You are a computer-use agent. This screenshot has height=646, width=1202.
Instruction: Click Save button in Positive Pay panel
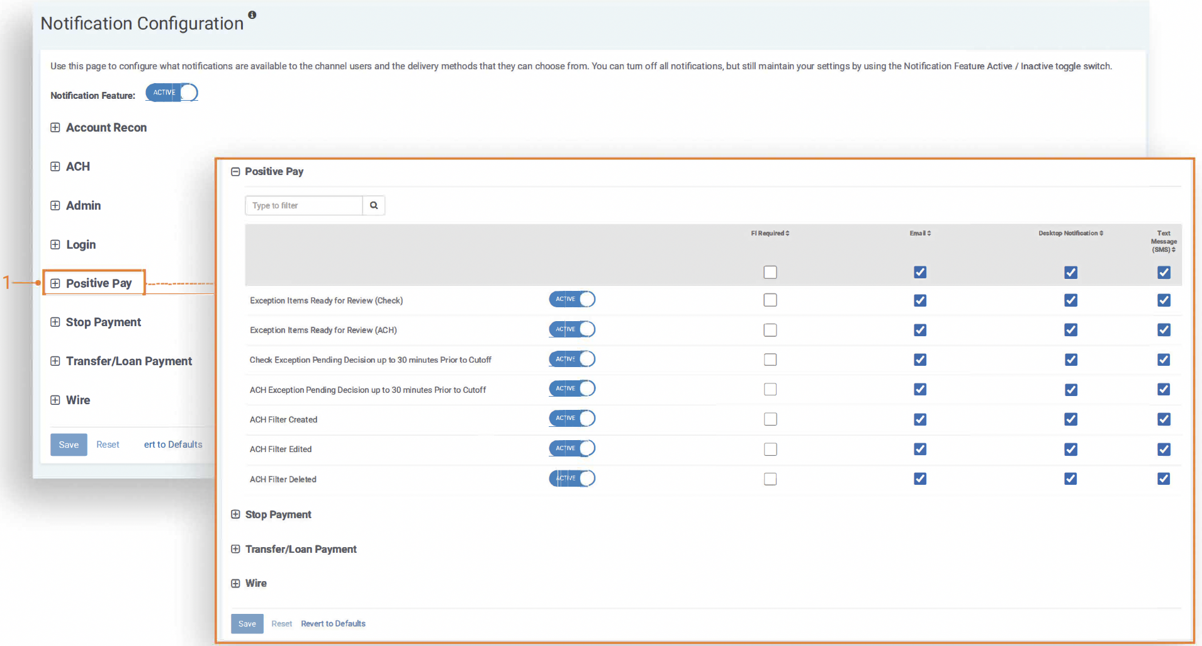click(247, 624)
